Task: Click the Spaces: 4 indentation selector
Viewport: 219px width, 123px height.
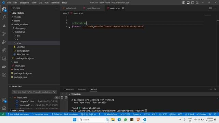Action: pos(137,114)
